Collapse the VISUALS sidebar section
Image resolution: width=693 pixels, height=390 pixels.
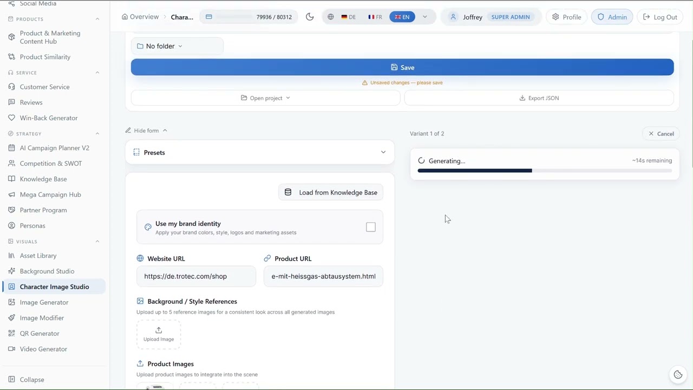(x=97, y=242)
